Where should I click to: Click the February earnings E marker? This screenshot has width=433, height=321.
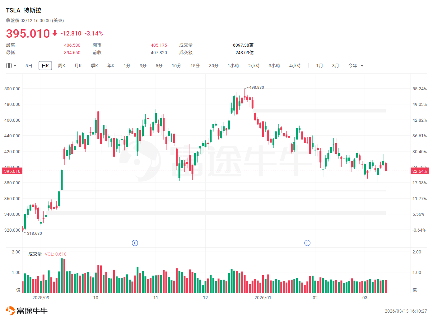point(307,243)
